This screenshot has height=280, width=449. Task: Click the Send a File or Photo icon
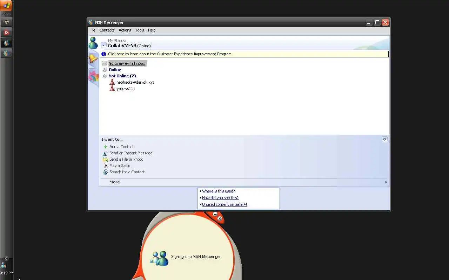(105, 159)
